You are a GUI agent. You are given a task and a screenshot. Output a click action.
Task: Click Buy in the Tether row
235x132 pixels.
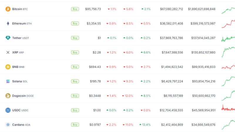pyautogui.click(x=75, y=38)
